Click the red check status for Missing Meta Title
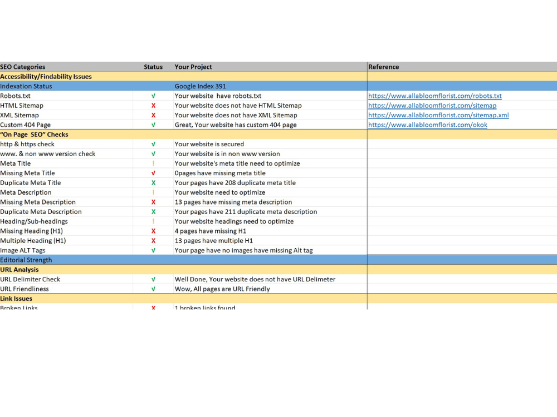557x417 pixels. coord(154,173)
